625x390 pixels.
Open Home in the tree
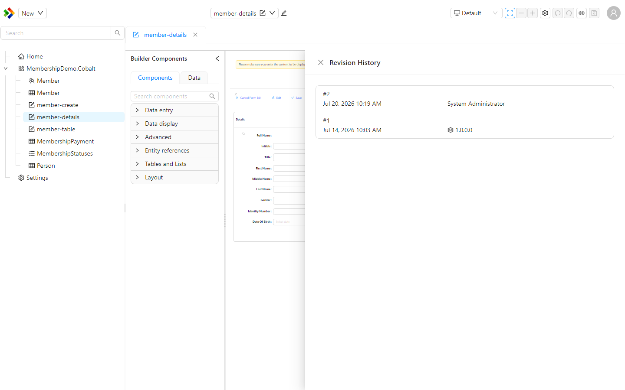click(34, 56)
